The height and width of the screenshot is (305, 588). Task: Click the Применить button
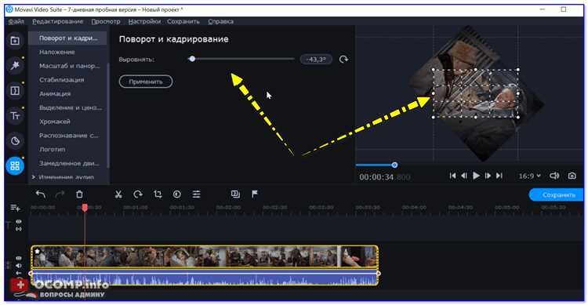coord(146,82)
